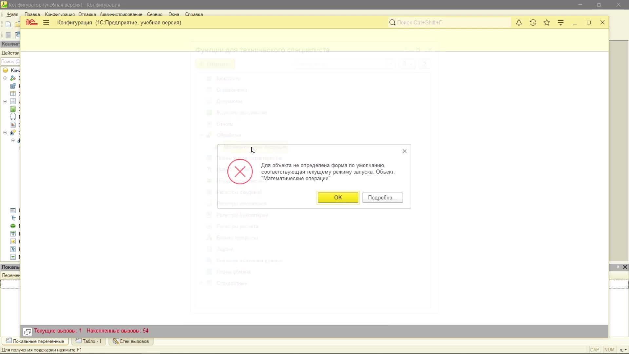Click the Configurator tree search field
The height and width of the screenshot is (354, 629).
click(10, 62)
